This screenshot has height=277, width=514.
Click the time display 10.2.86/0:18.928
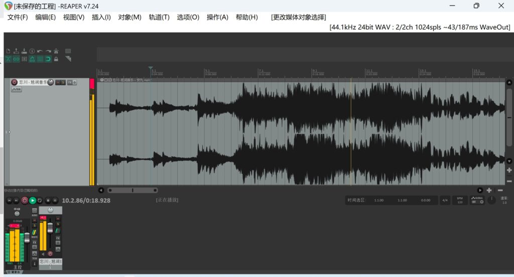(86, 200)
